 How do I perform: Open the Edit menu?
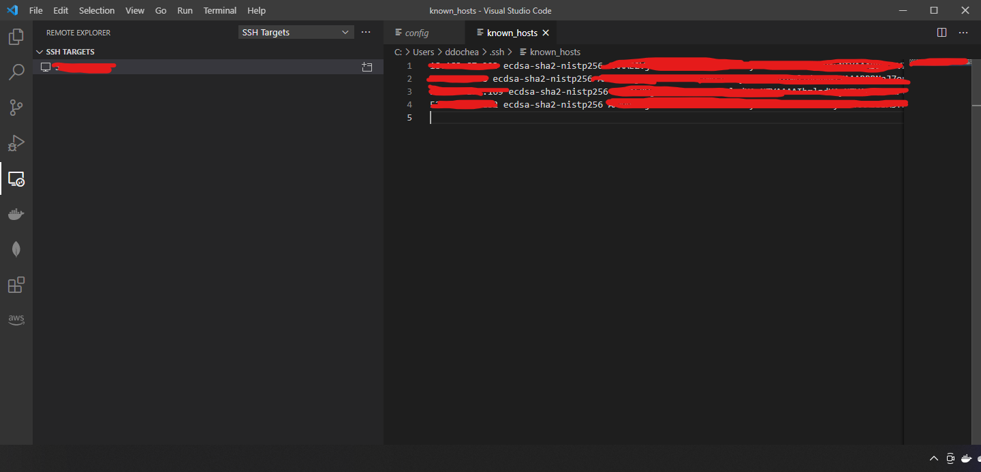pos(61,10)
